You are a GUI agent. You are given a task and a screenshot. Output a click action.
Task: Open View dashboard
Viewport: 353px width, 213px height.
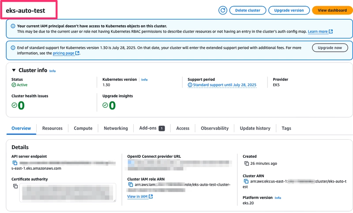pos(332,10)
